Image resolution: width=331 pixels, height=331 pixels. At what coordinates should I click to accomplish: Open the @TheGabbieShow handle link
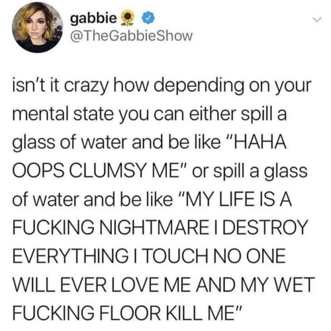[x=131, y=36]
